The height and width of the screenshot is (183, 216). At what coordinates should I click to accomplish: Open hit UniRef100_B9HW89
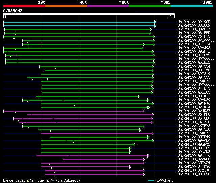click(194, 100)
